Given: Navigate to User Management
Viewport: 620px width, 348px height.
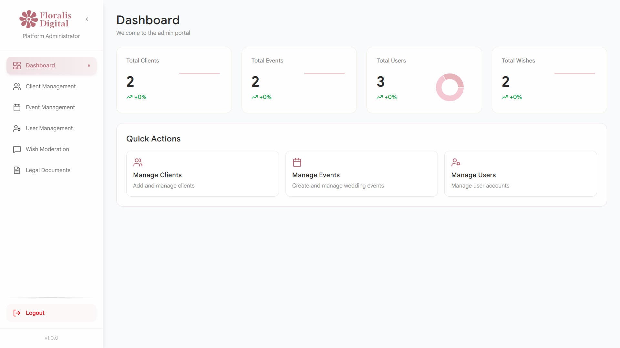Looking at the screenshot, I should tap(51, 128).
